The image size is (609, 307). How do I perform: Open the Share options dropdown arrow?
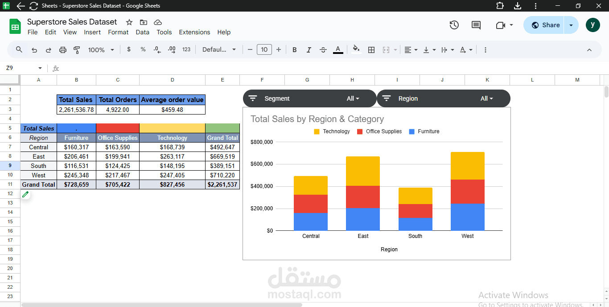pos(571,25)
